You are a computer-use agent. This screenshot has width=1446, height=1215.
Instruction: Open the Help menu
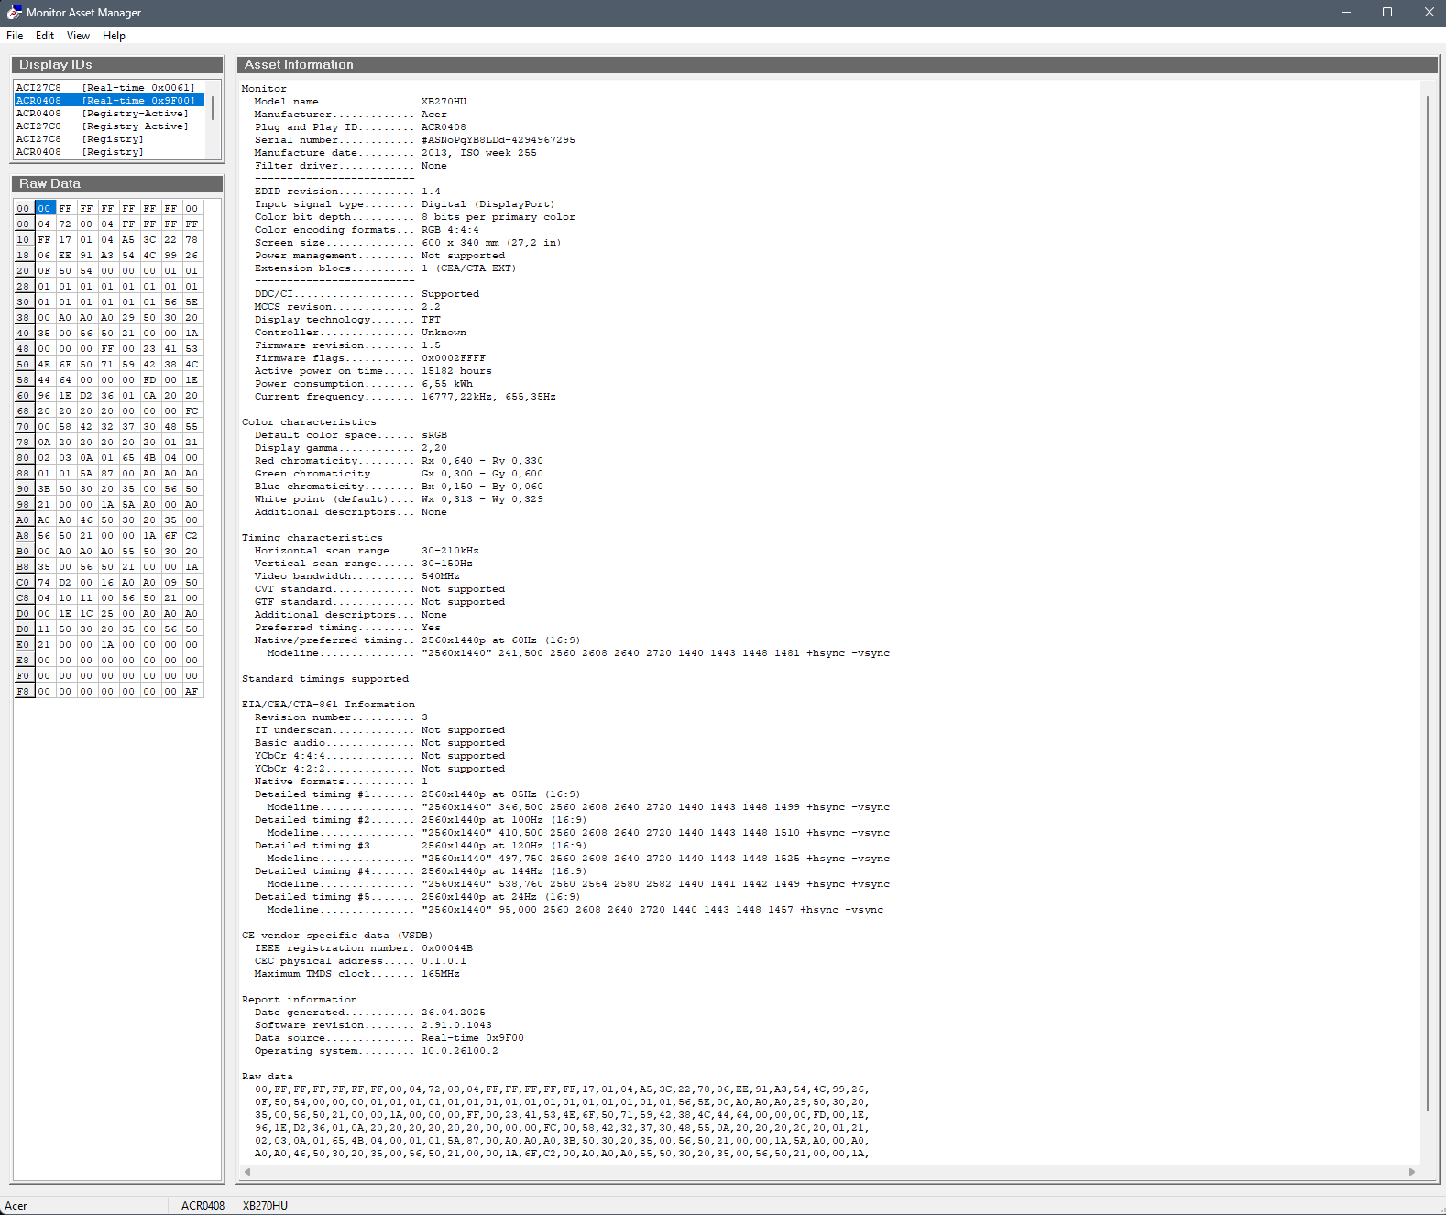coord(114,36)
